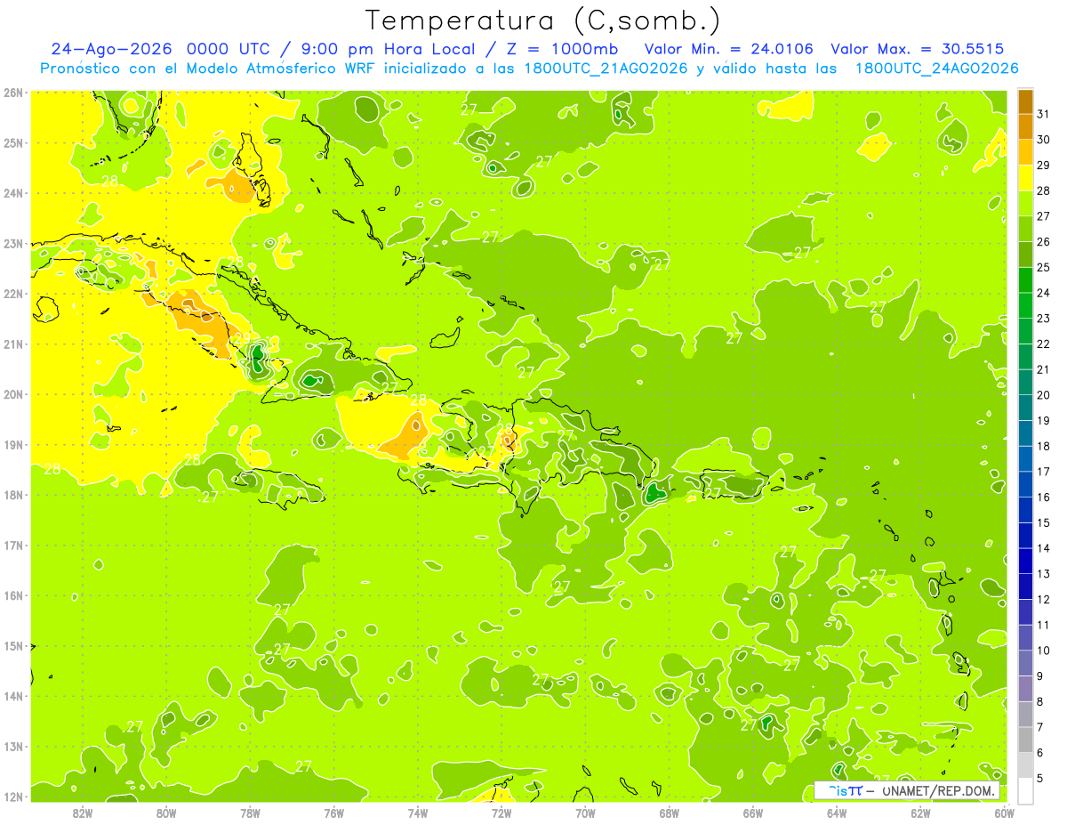Click the colorbar label "30"
This screenshot has height=825, width=1067.
tap(1044, 140)
